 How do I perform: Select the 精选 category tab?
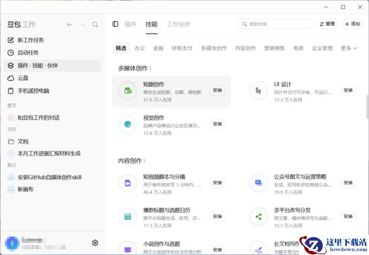121,48
